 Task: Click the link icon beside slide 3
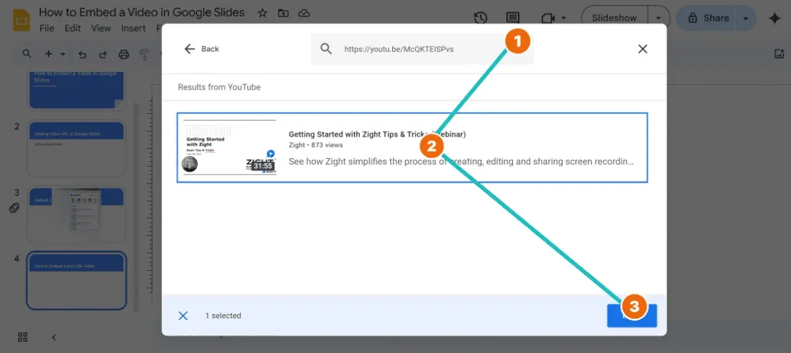14,208
